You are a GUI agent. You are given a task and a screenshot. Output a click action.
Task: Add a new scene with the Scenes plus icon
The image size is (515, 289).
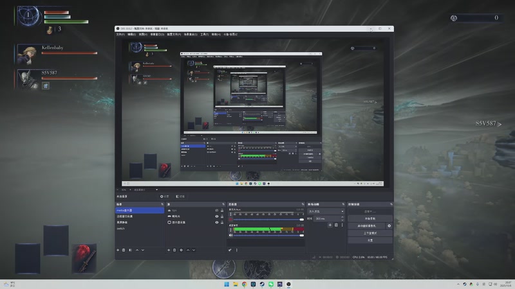click(118, 250)
